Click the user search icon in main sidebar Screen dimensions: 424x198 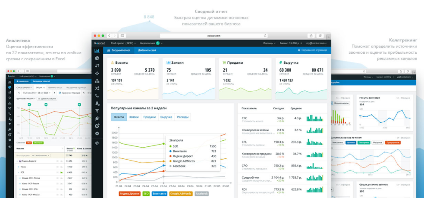[97, 103]
